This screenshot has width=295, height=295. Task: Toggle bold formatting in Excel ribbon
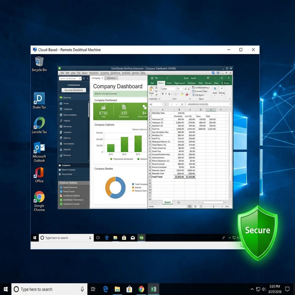[x=163, y=94]
